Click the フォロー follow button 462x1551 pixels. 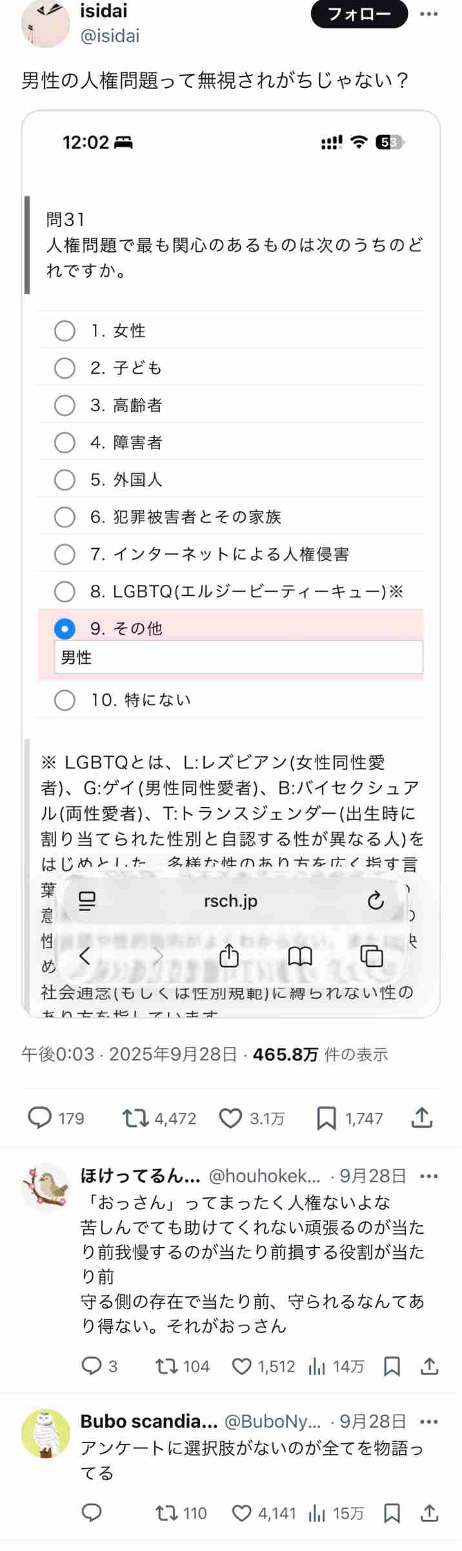coord(359,14)
